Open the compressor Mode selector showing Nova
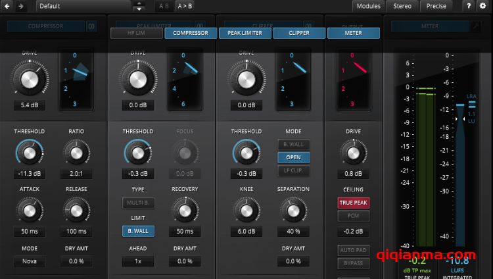 (28, 261)
